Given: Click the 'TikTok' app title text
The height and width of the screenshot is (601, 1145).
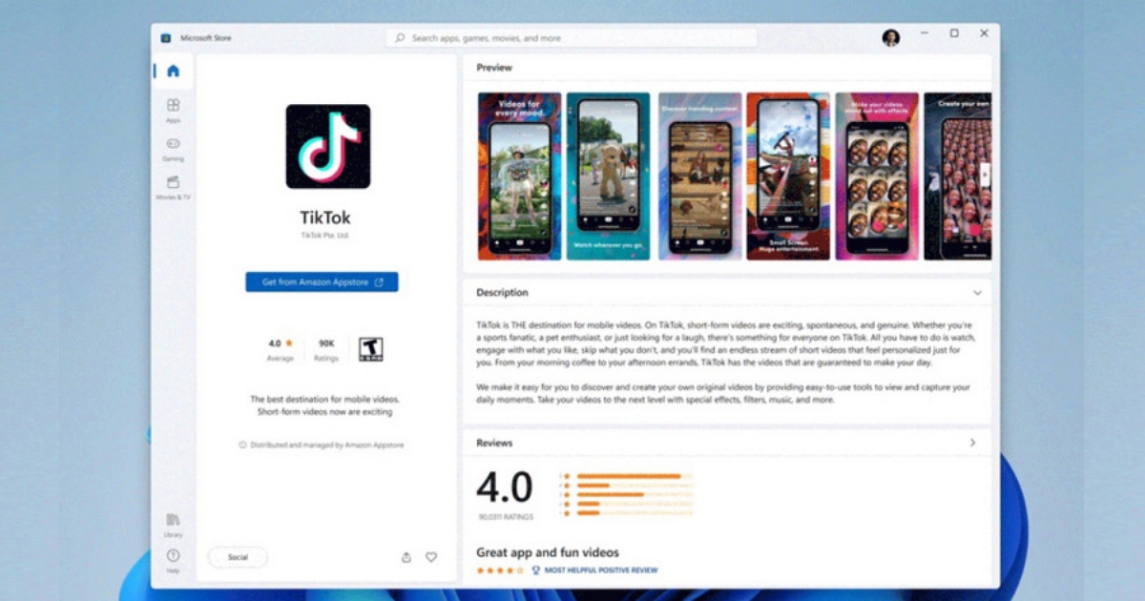Looking at the screenshot, I should (325, 217).
